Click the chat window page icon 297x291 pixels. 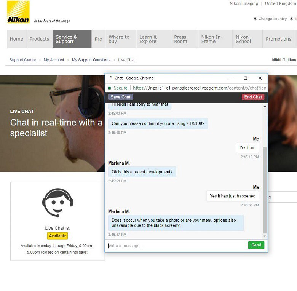(x=110, y=78)
